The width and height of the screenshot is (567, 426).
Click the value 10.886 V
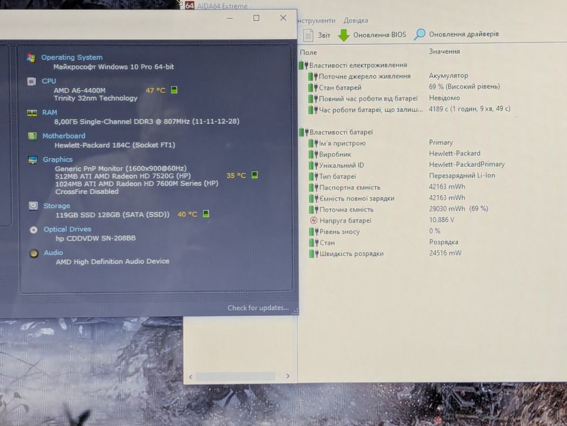pos(442,220)
